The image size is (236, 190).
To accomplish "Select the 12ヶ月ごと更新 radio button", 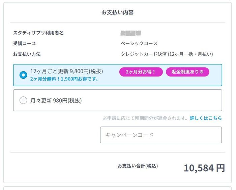I will click(x=23, y=75).
